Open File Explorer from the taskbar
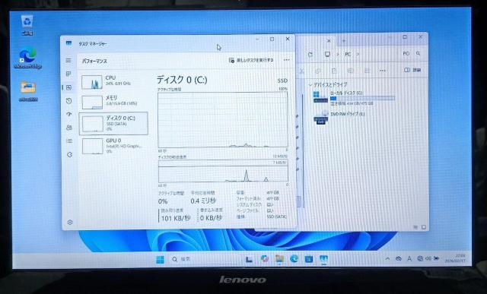This screenshot has height=294, width=487. (279, 259)
